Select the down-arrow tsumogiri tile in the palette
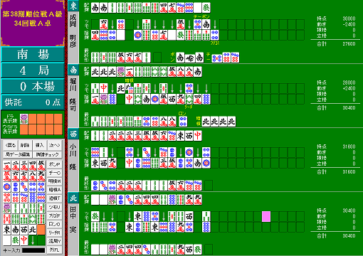 click(33, 240)
